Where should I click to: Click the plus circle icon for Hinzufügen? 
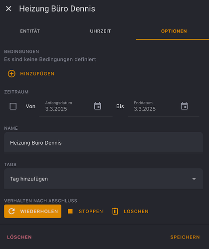(x=11, y=74)
